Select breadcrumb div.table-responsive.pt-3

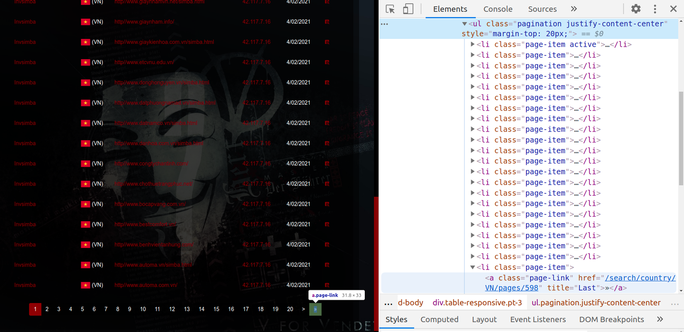pos(477,303)
